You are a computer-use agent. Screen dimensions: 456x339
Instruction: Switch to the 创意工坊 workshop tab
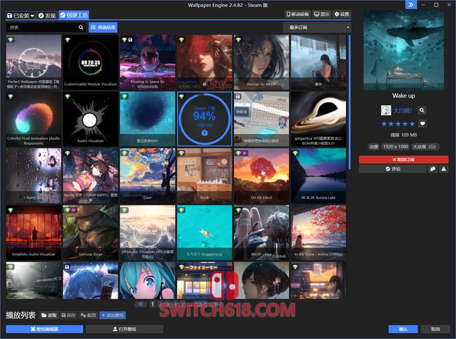click(74, 15)
